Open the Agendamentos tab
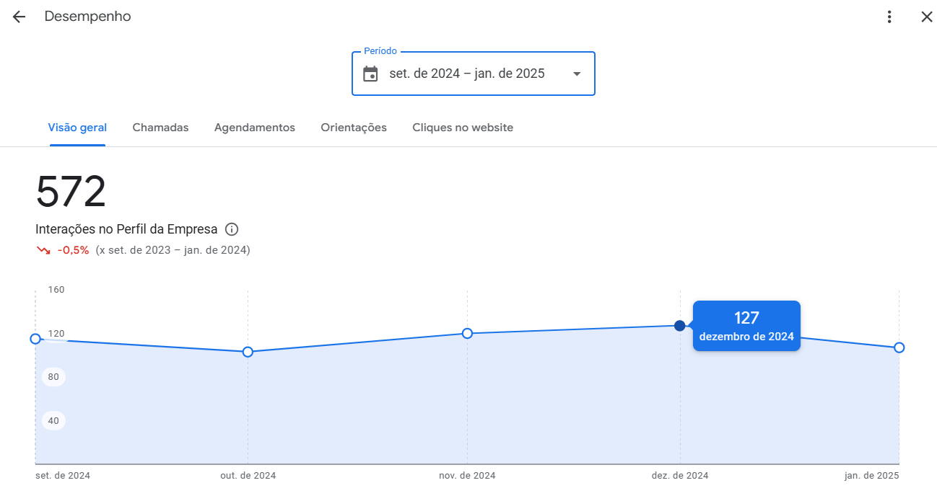The height and width of the screenshot is (501, 937). point(255,128)
